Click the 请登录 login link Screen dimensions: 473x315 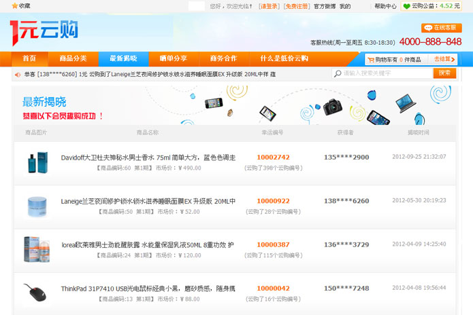269,6
